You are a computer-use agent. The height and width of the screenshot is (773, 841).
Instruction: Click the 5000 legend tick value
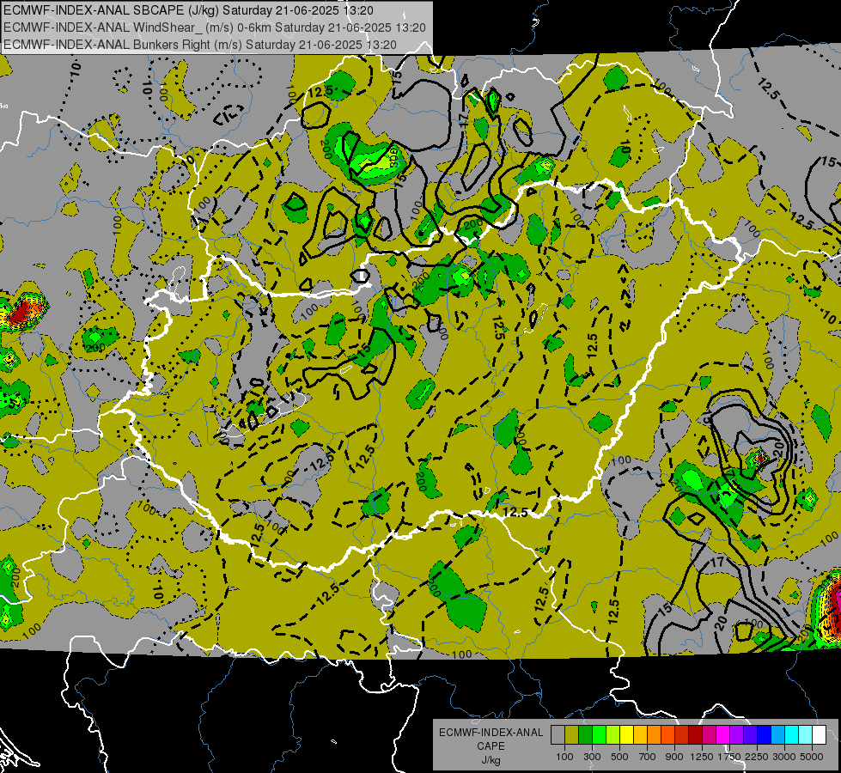tap(812, 757)
